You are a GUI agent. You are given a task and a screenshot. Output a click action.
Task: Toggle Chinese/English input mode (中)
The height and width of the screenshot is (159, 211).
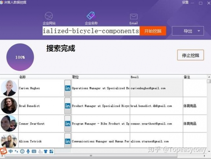coord(11,151)
